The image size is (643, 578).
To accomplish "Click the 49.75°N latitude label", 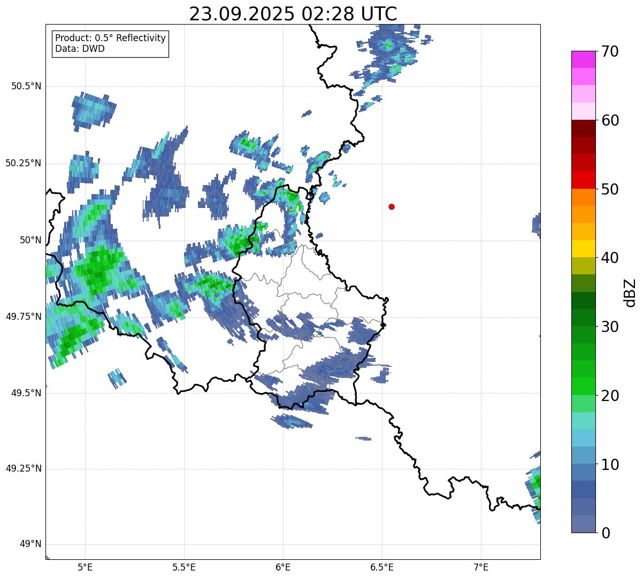I will pyautogui.click(x=23, y=317).
